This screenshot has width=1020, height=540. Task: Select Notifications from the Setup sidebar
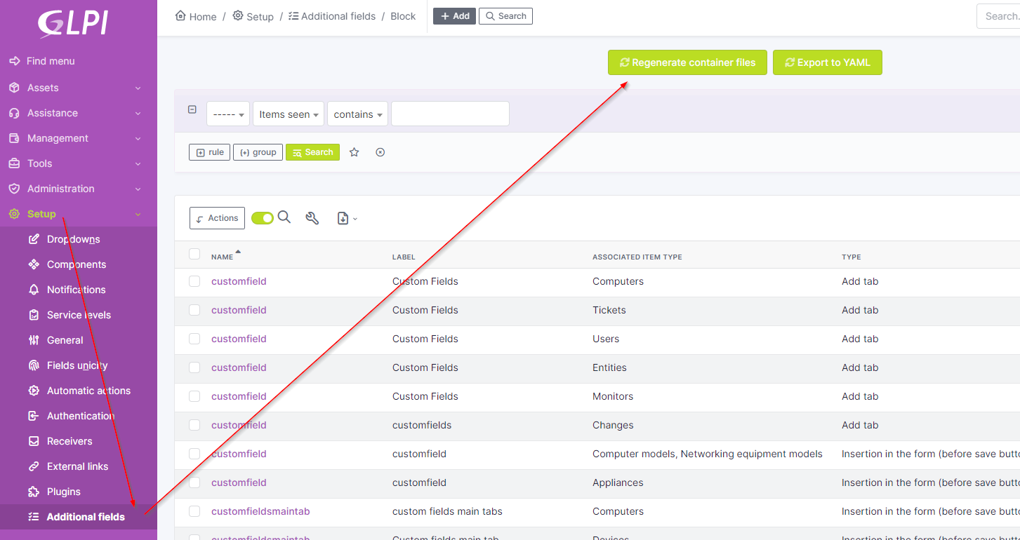(75, 289)
